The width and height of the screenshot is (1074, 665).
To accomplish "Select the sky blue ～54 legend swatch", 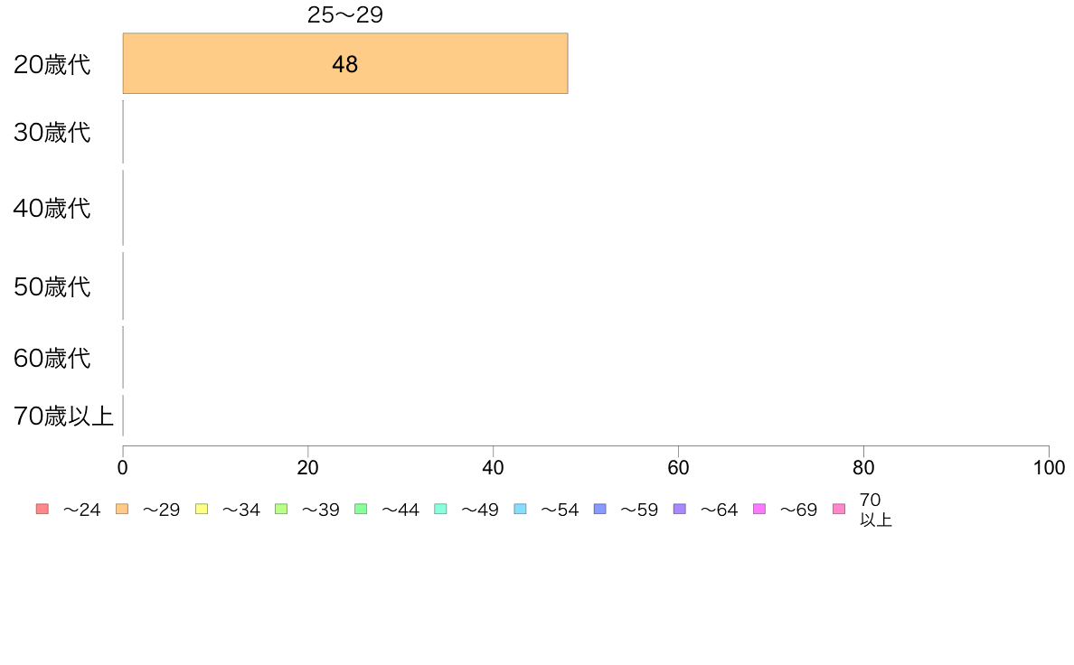I will [x=520, y=509].
